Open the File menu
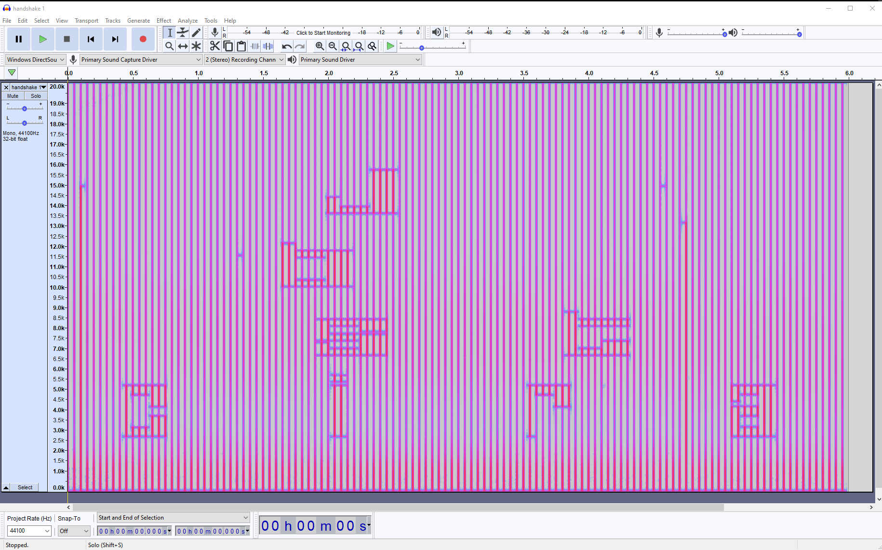The height and width of the screenshot is (550, 882). click(x=7, y=21)
